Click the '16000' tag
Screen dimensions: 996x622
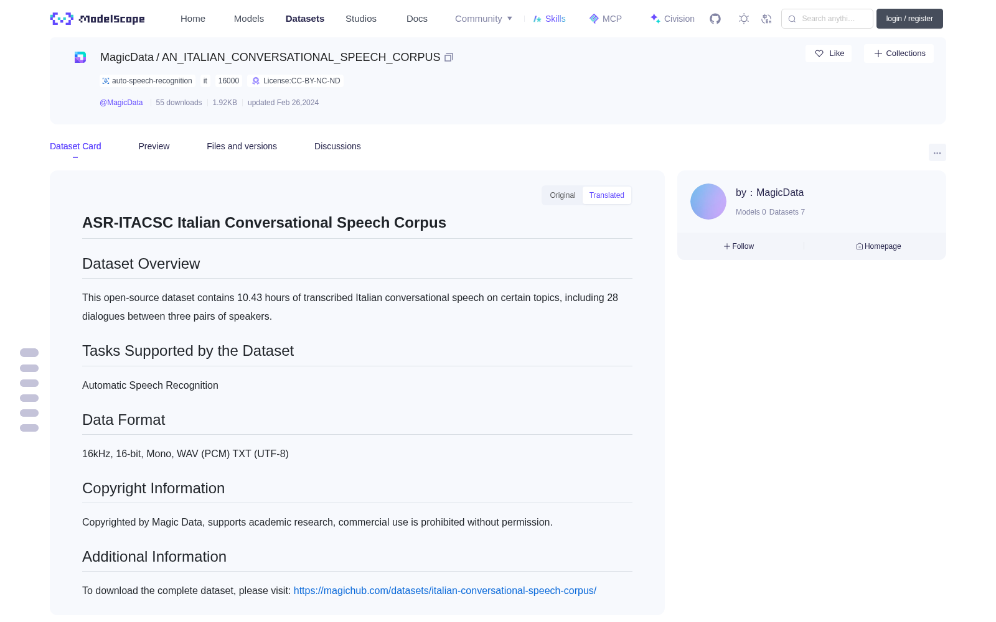[228, 81]
